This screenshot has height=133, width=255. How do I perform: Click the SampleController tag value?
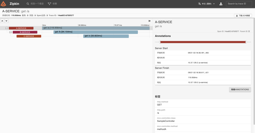[x=166, y=121]
